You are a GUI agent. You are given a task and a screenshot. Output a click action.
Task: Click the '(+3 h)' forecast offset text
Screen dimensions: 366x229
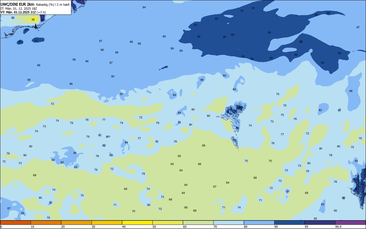pyautogui.click(x=41, y=12)
